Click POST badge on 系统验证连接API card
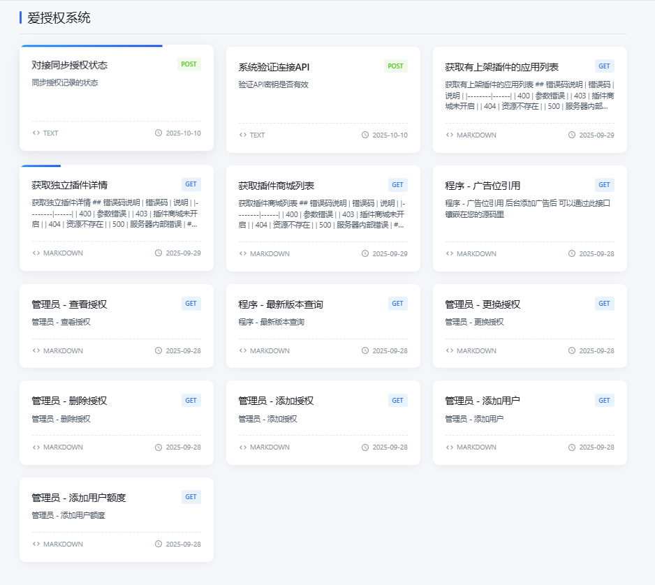The height and width of the screenshot is (585, 655). (395, 66)
